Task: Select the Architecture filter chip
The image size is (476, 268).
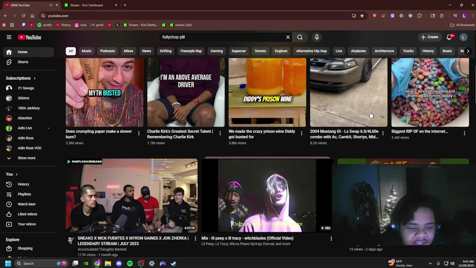Action: click(384, 51)
